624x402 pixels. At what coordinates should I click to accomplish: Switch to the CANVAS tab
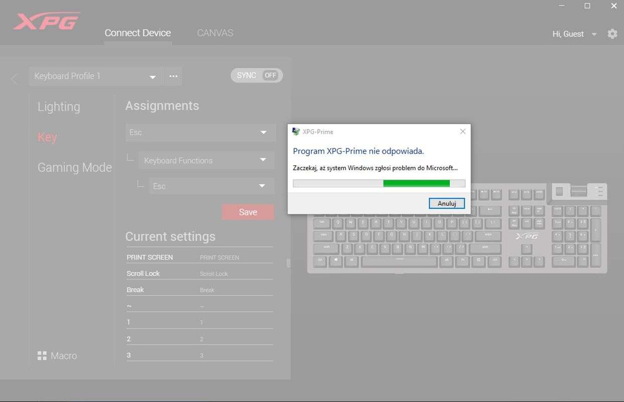click(215, 33)
